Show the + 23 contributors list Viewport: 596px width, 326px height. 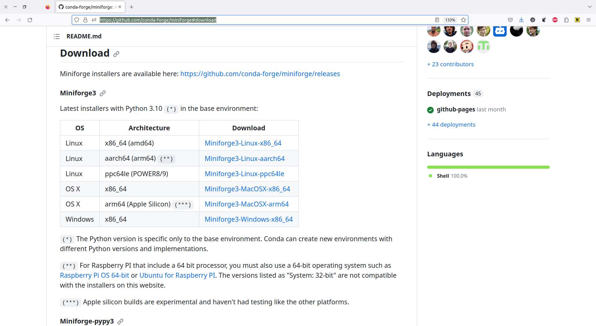[x=450, y=64]
